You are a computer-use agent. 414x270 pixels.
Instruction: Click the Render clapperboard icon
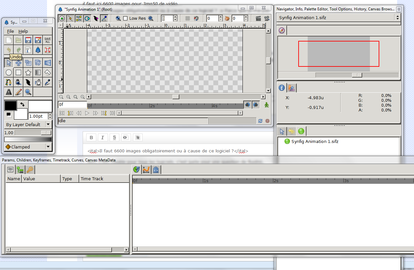pos(258,18)
